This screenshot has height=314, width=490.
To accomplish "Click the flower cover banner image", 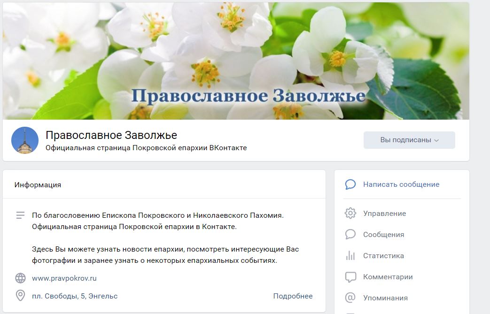I will click(236, 61).
